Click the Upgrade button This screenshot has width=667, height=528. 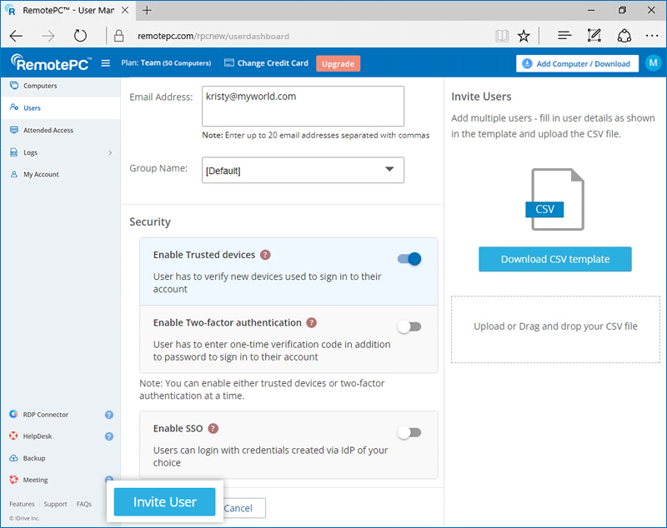click(339, 64)
